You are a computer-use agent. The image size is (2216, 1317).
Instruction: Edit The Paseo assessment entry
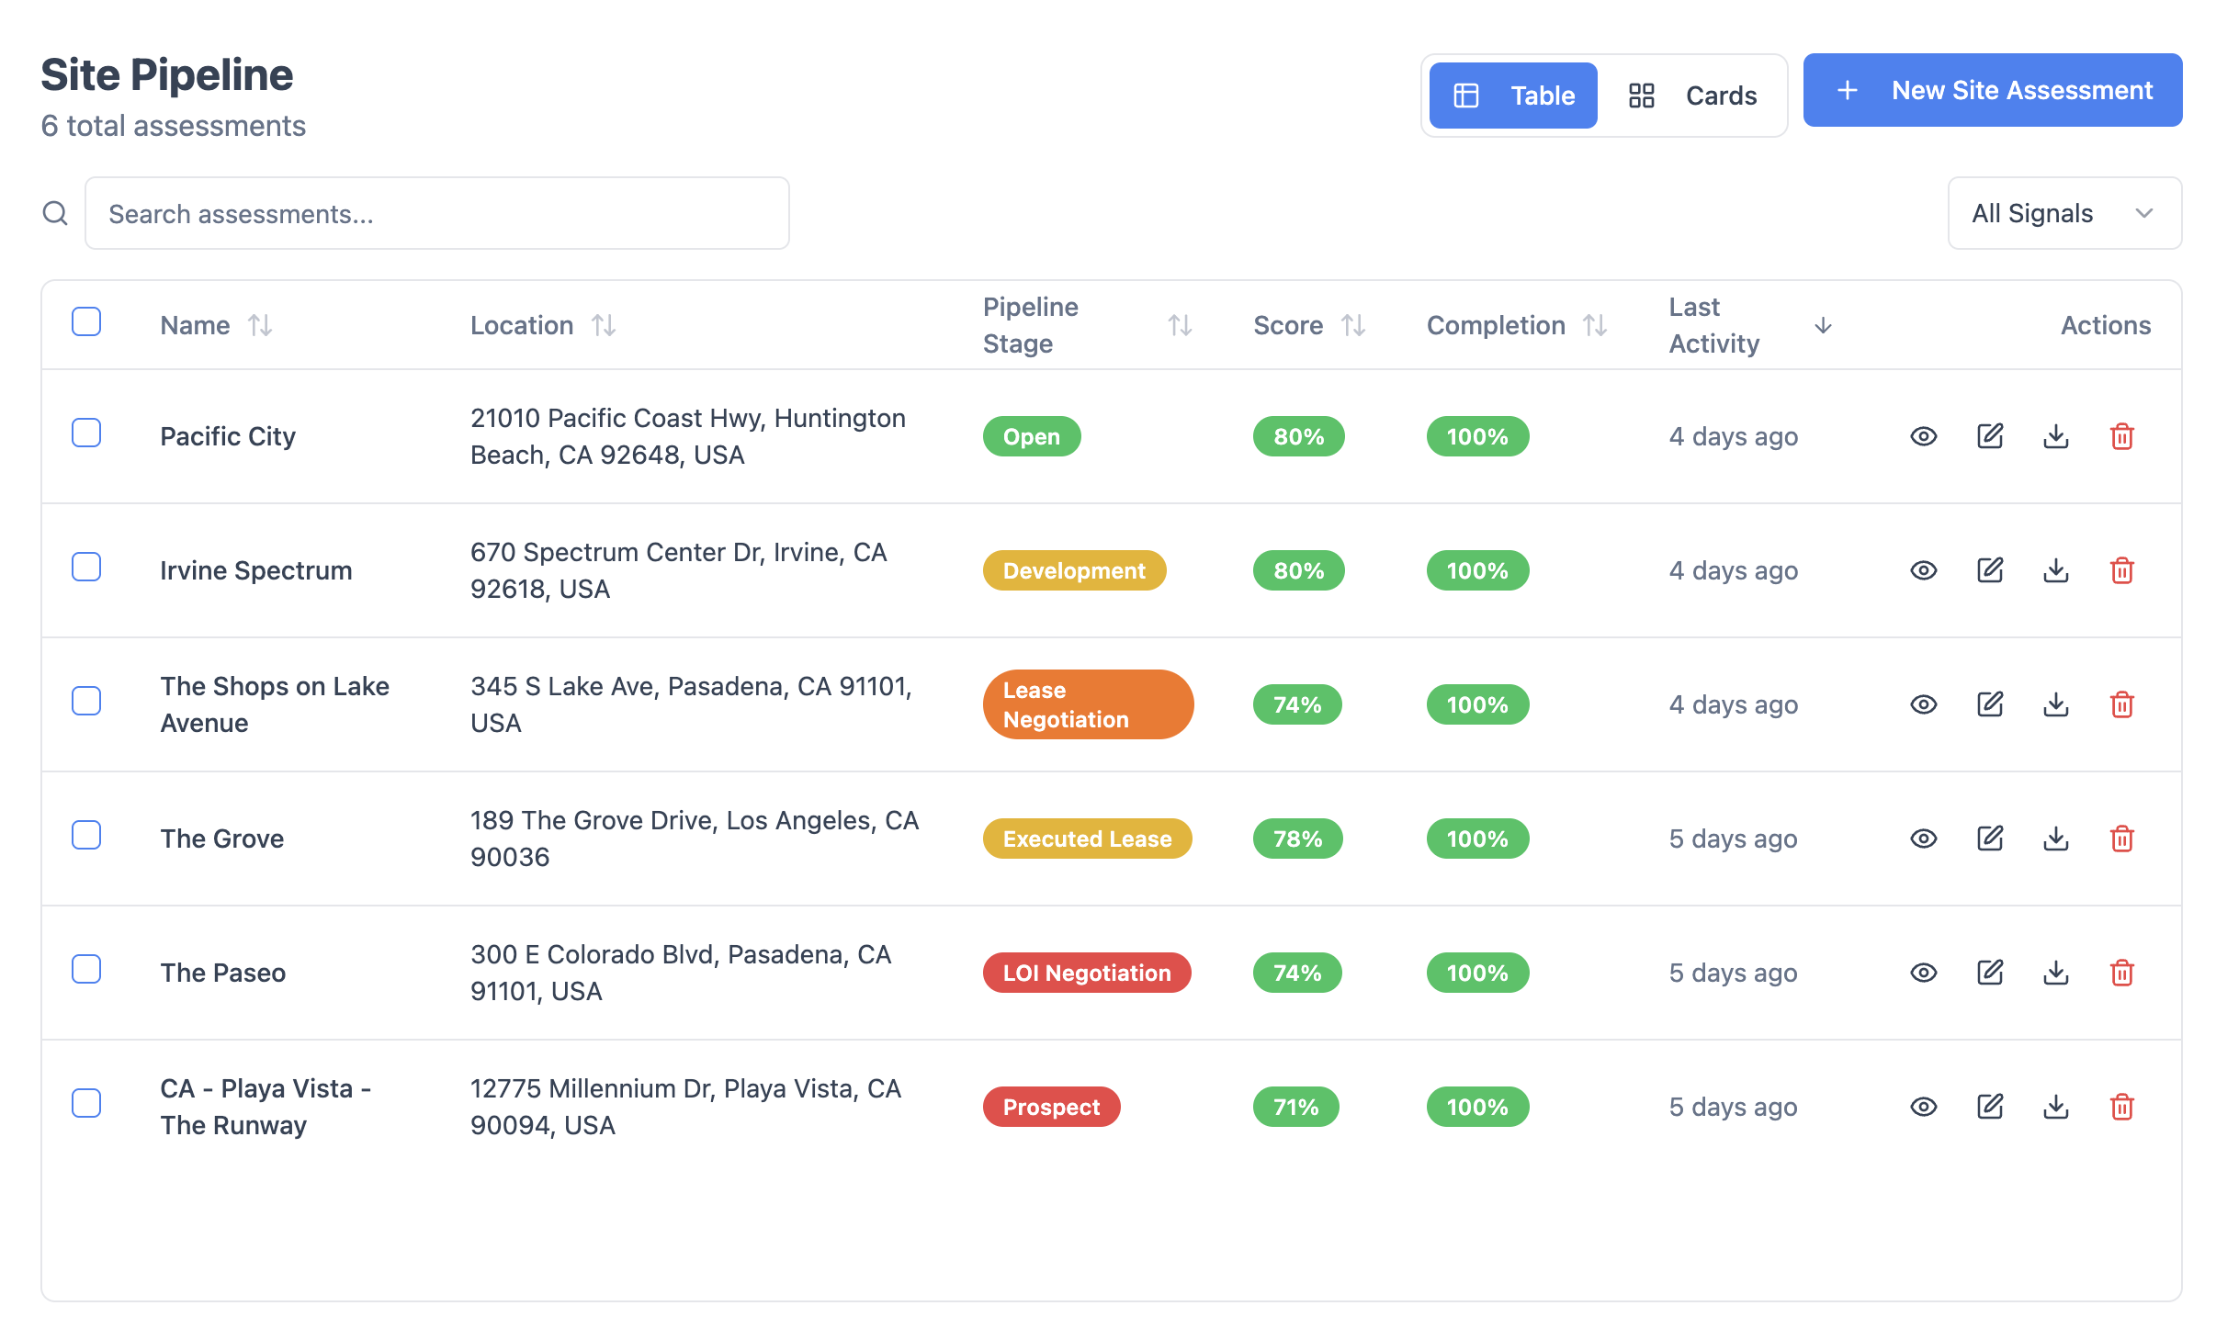tap(1989, 973)
